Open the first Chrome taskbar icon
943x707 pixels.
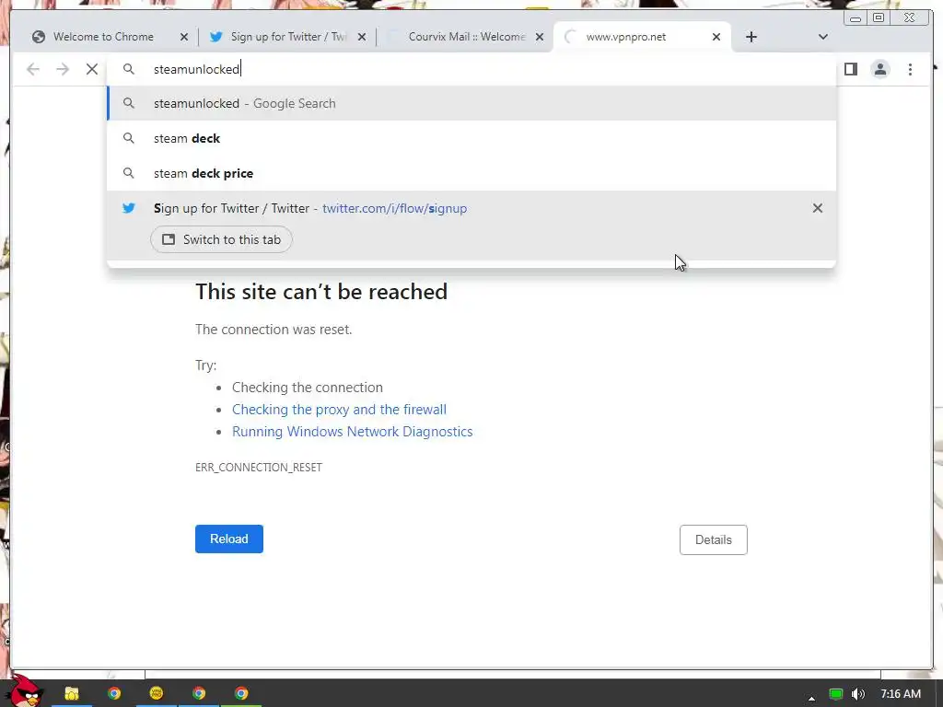(x=113, y=693)
